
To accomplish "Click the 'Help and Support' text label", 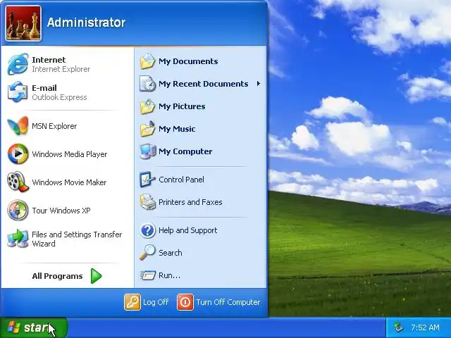I will (188, 230).
